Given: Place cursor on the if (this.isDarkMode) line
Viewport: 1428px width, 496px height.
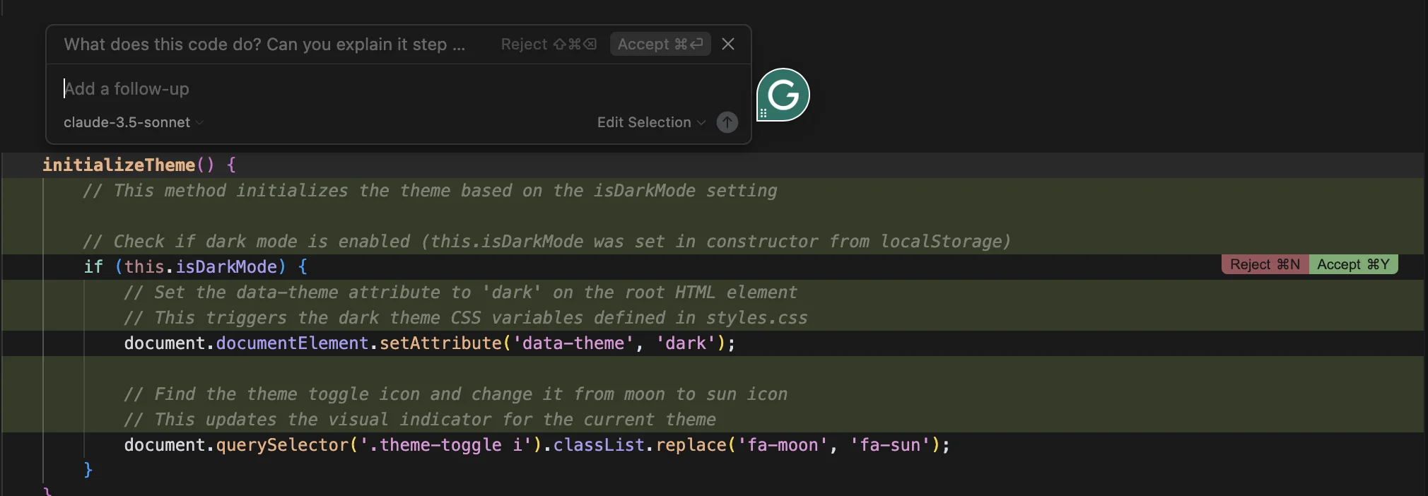Looking at the screenshot, I should [195, 267].
